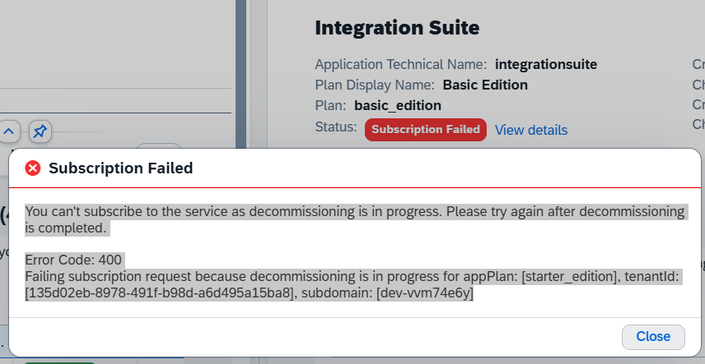The width and height of the screenshot is (705, 364).
Task: Click the Integration Suite heading
Action: tap(397, 28)
